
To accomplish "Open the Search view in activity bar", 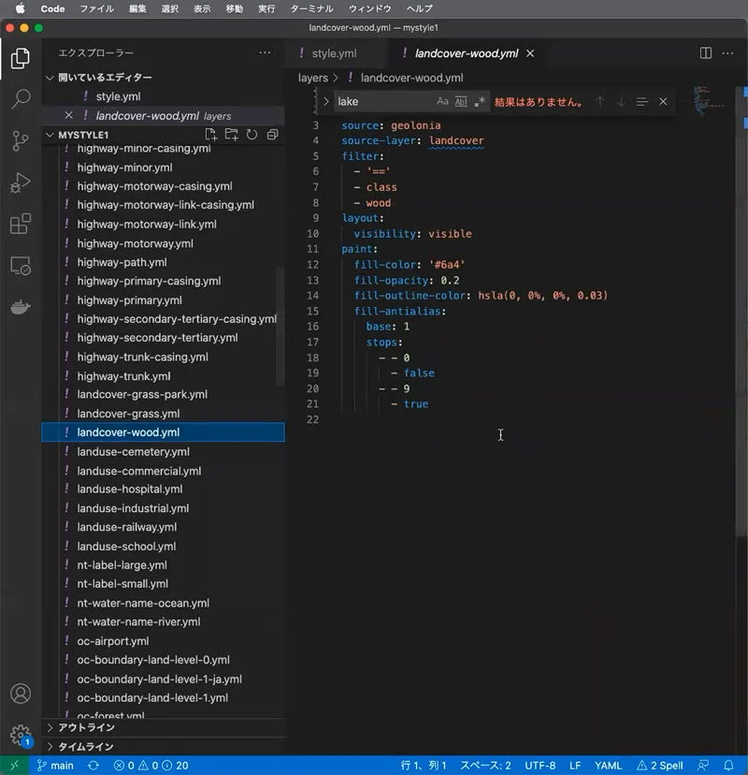I will (x=21, y=99).
